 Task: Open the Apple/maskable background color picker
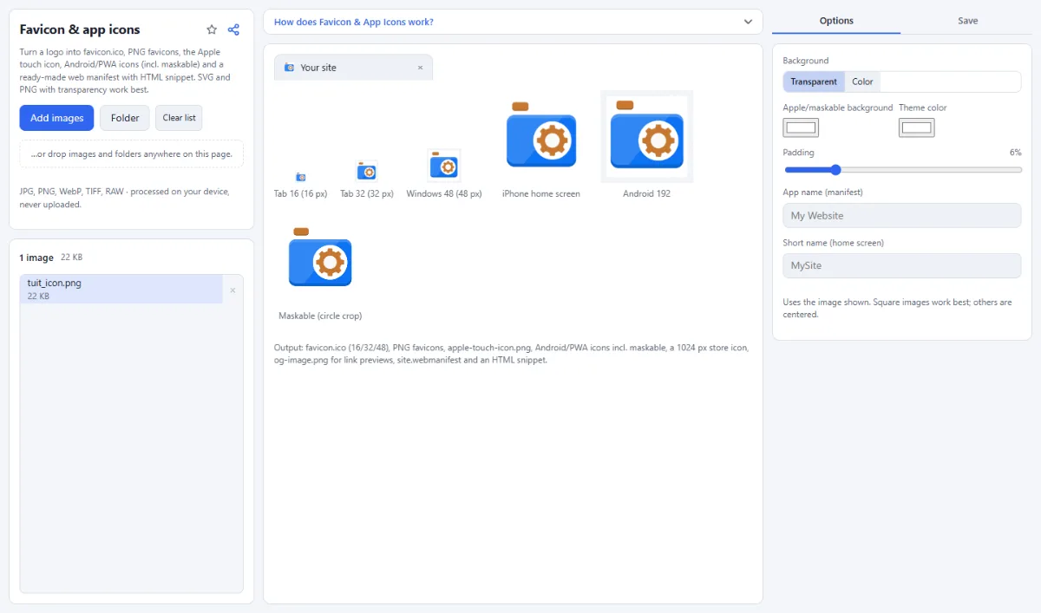[801, 127]
